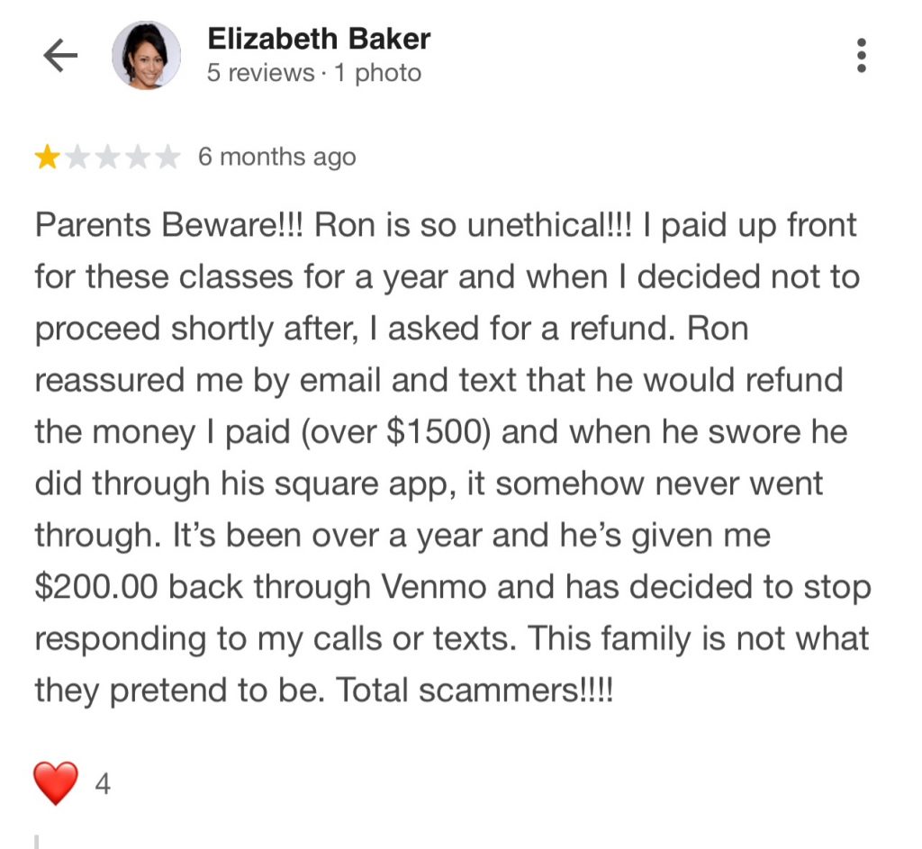Click the "Parents Beware!!!" opening text
This screenshot has height=849, width=922.
click(x=170, y=225)
